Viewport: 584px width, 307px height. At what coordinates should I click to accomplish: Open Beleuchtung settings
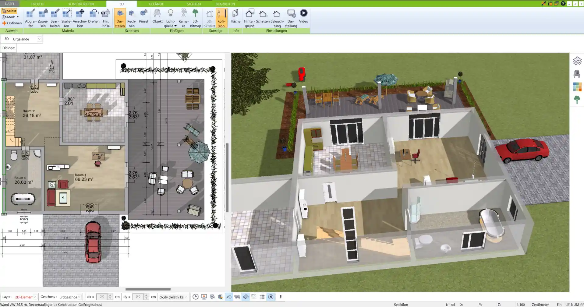277,18
